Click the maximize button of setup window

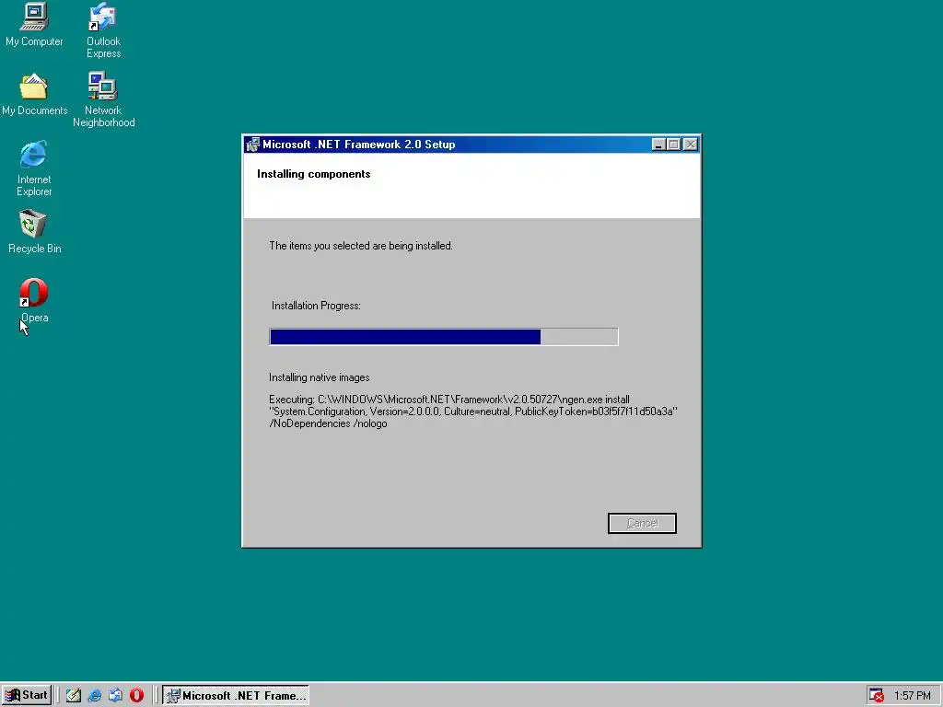pyautogui.click(x=673, y=145)
